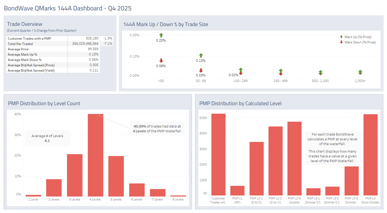
Task: Select the PMP Distribution by Level Count title
Action: pos(44,103)
